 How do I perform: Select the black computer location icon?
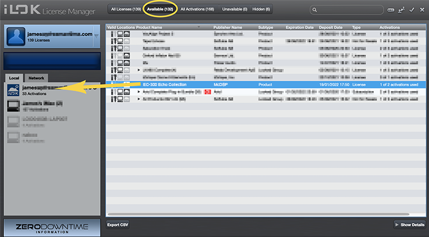tap(13, 106)
